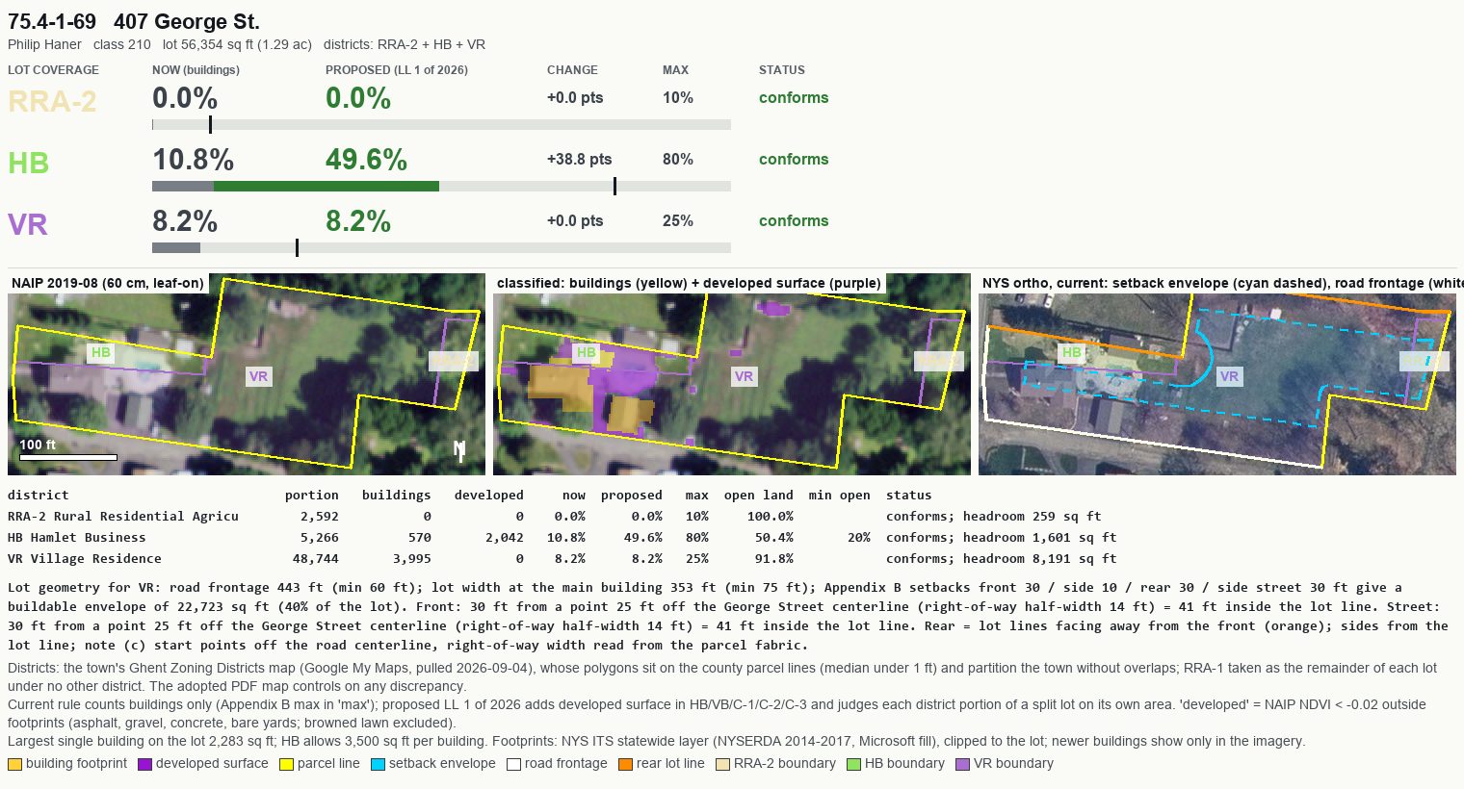Open the classified buildings and developed surface map

732,374
